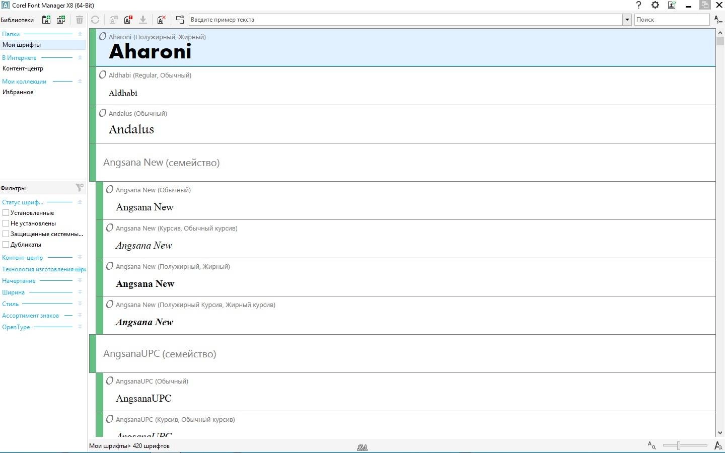Viewport: 725px width, 453px height.
Task: Open the settings gear icon
Action: coord(655,5)
